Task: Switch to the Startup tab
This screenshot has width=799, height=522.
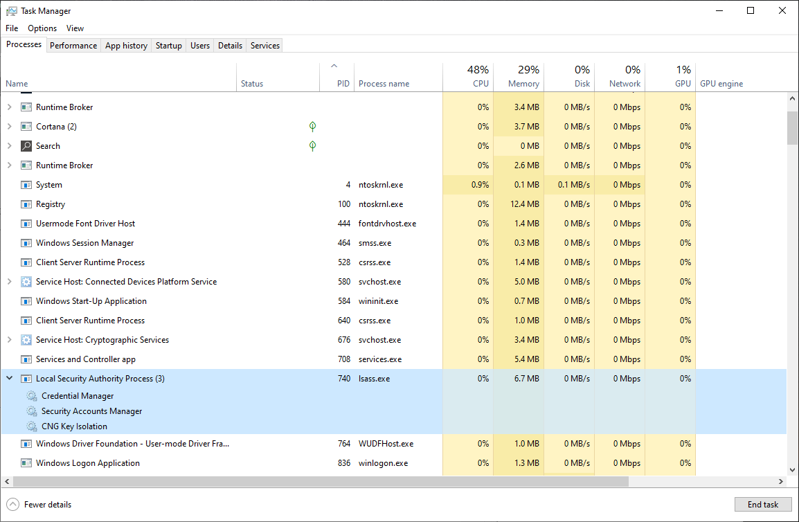Action: (169, 46)
